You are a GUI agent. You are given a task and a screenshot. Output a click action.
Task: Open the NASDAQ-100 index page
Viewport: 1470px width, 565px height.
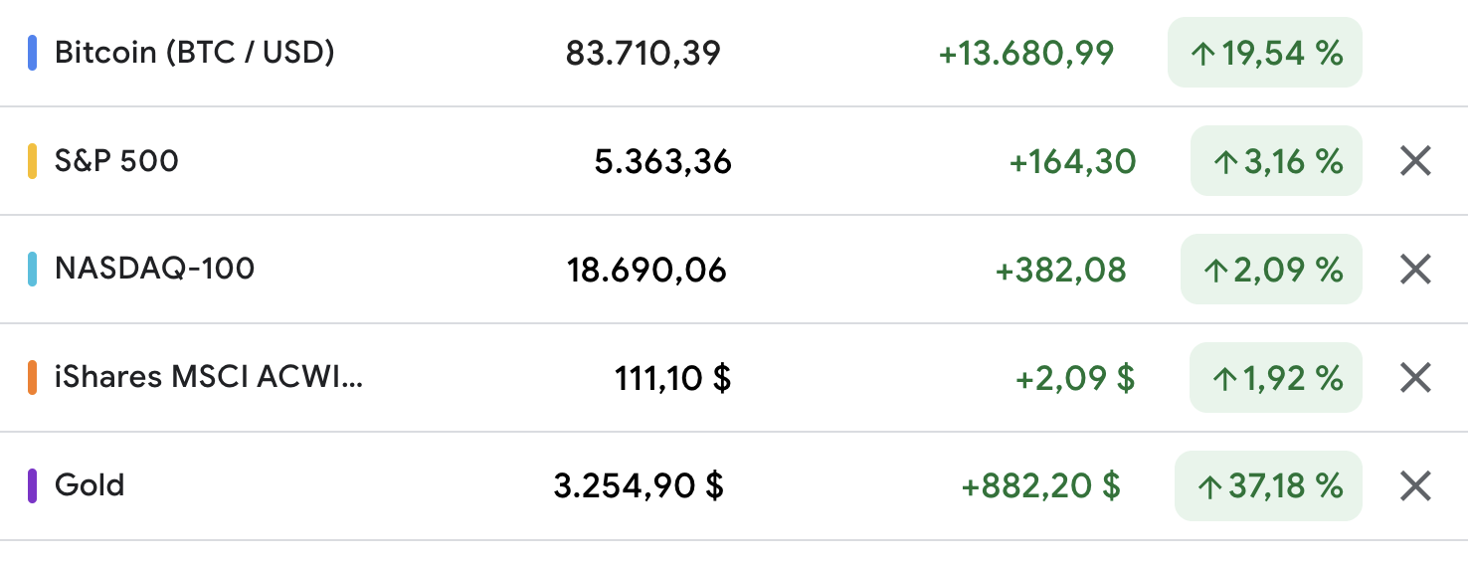click(154, 270)
